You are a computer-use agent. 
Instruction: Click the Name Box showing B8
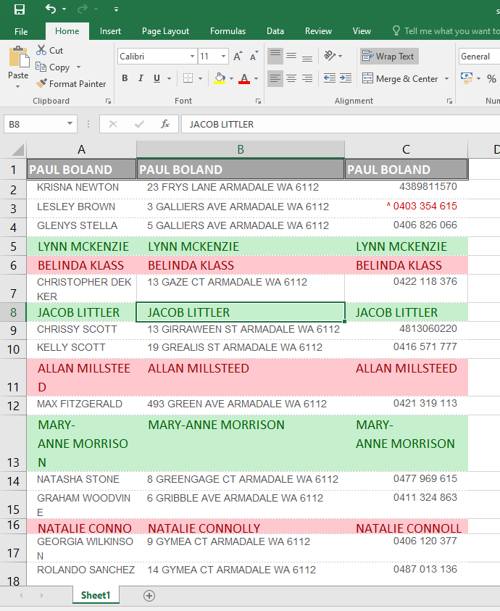[x=41, y=125]
